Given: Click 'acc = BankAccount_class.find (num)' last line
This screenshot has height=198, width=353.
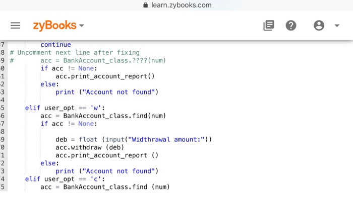Looking at the screenshot, I should (x=105, y=187).
